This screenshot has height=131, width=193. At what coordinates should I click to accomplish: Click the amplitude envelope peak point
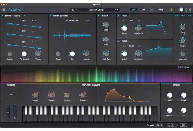(115, 90)
